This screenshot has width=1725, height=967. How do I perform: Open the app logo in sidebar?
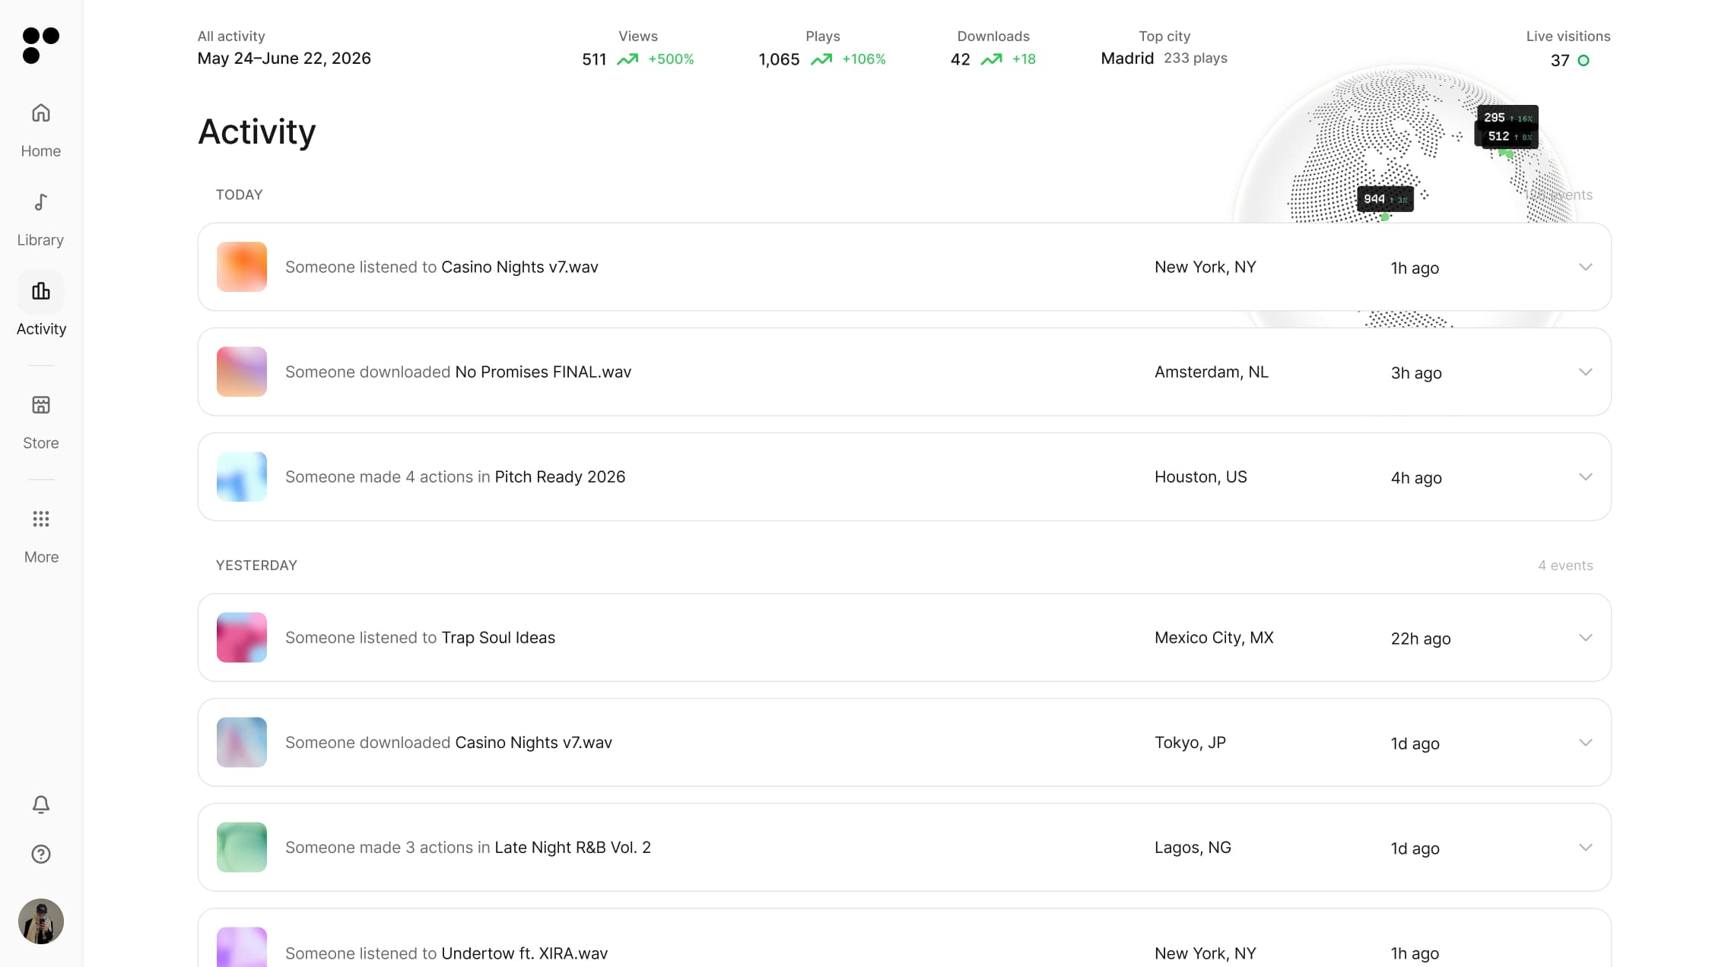[x=41, y=46]
